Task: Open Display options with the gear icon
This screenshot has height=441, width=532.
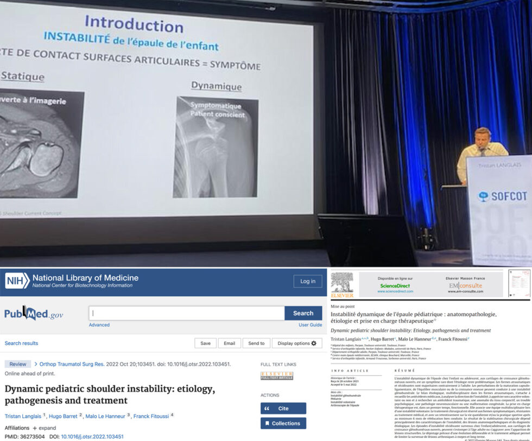Action: pos(297,343)
